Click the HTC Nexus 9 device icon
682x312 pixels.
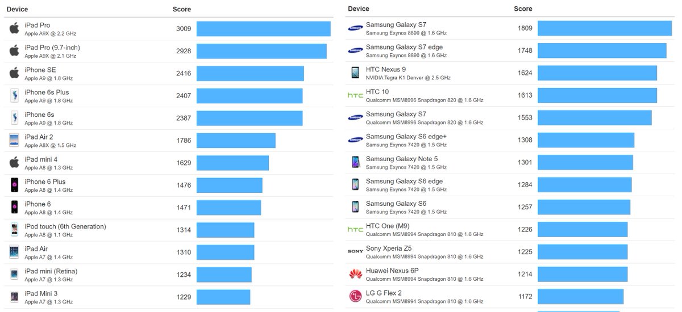(x=355, y=73)
